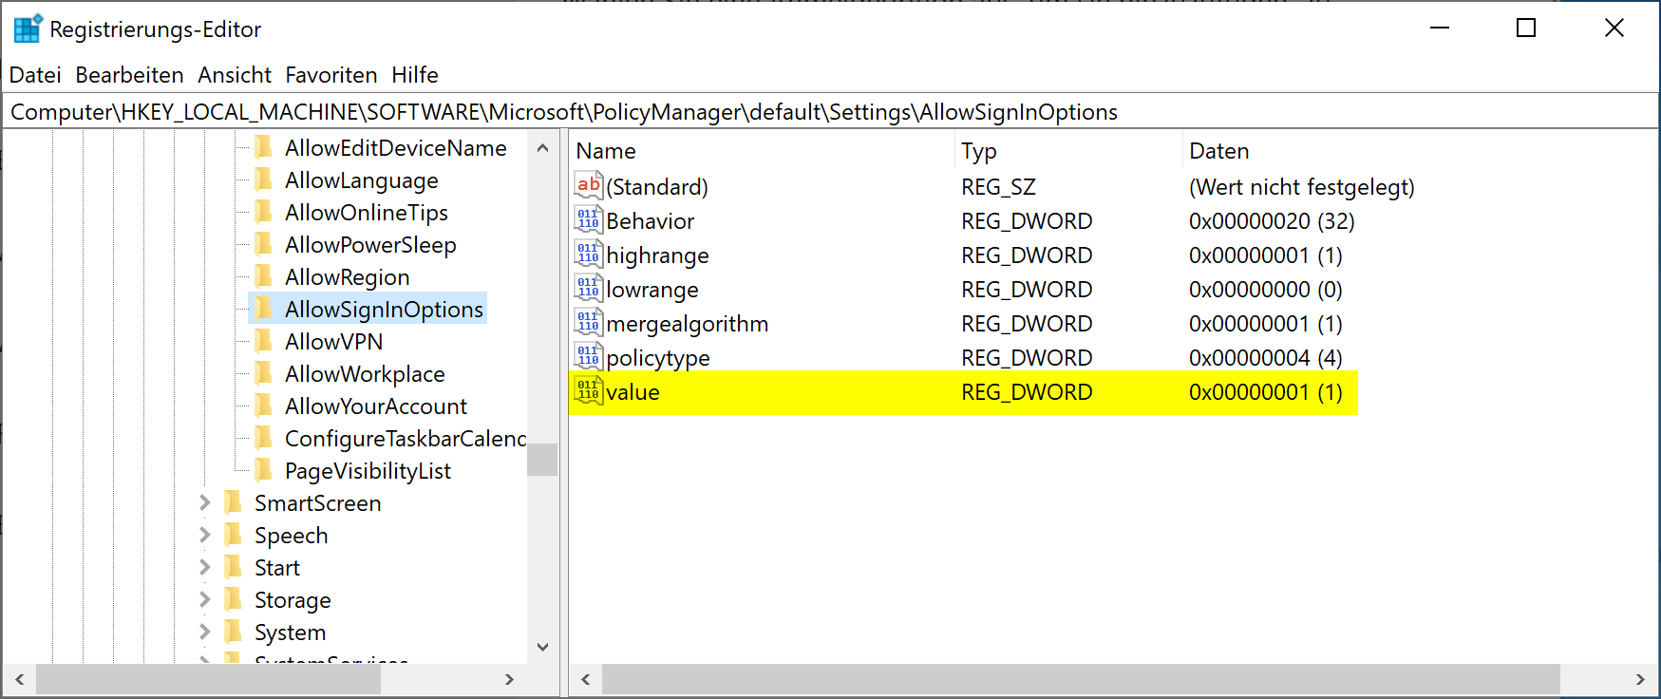Image resolution: width=1661 pixels, height=699 pixels.
Task: Click the DWORD icon of the value entry
Action: coord(589,391)
